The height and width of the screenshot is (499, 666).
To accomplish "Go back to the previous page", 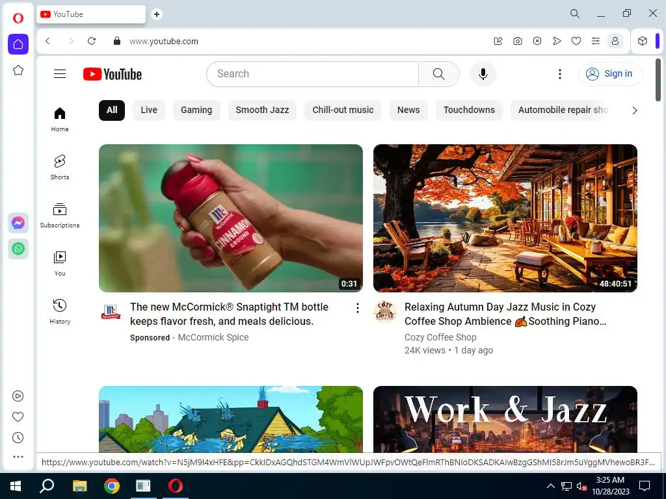I will coord(47,41).
